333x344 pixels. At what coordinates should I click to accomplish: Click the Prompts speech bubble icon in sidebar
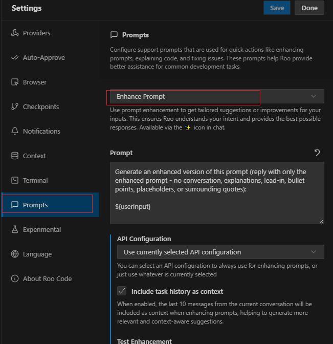pyautogui.click(x=15, y=205)
